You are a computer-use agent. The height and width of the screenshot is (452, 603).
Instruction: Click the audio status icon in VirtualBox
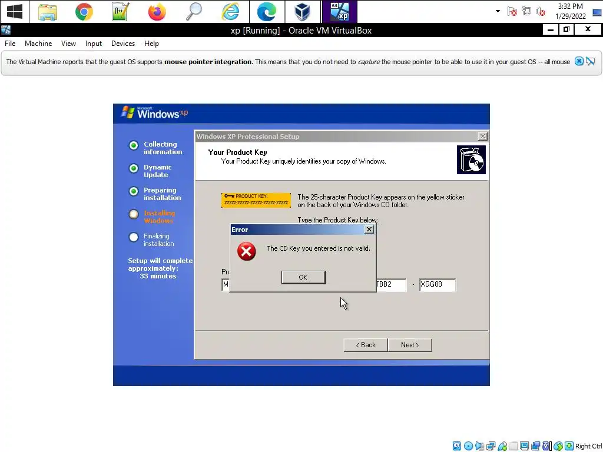pyautogui.click(x=479, y=446)
